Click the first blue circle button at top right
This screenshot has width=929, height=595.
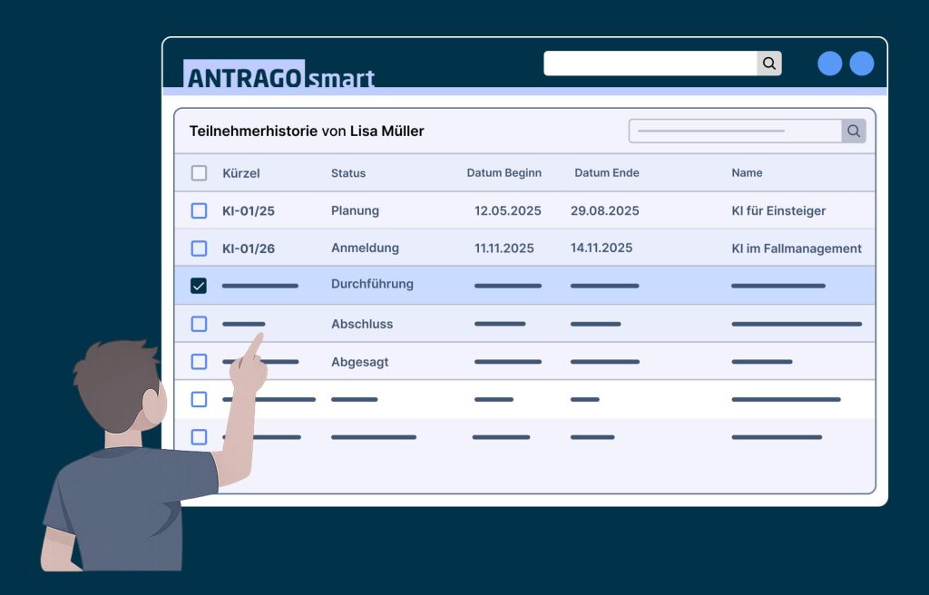829,63
